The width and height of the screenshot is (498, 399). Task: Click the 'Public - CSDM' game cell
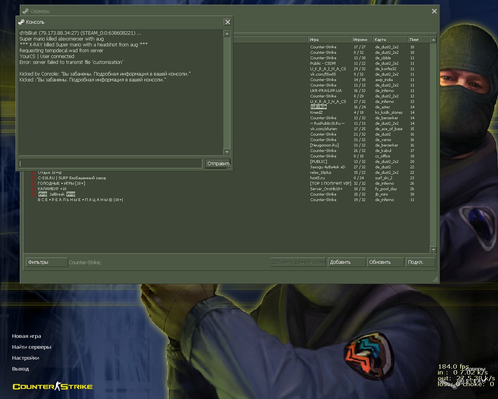coord(323,64)
